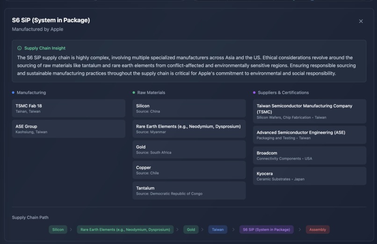The image size is (377, 244).
Task: Open the Tantalum raw material card
Action: pos(189,191)
